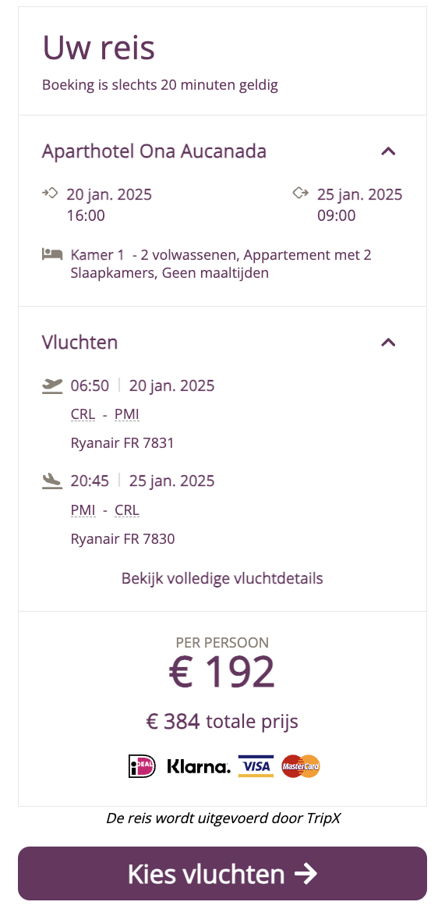
Task: Click the check-out arrow icon
Action: 300,193
